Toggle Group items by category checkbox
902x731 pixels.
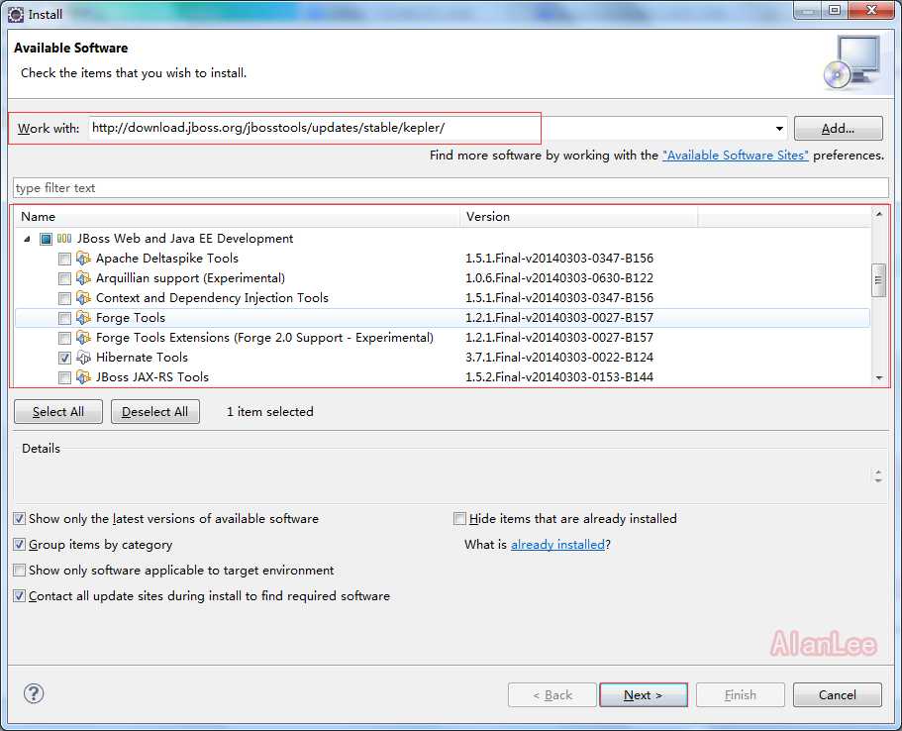[20, 545]
